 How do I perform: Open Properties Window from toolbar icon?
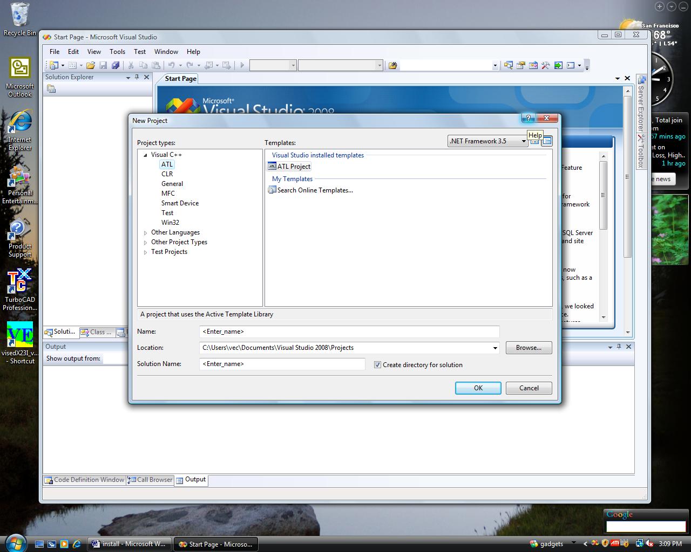(x=520, y=65)
